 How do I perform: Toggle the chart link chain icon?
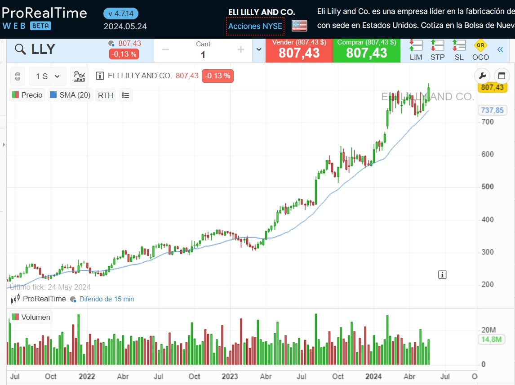pos(18,76)
